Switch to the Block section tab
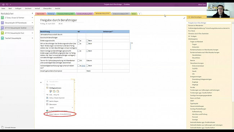Screen dimensions: 234x132 (134, 14)
